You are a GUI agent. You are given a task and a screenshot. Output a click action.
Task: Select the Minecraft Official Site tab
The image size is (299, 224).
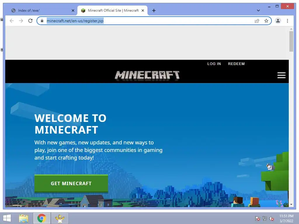click(112, 10)
